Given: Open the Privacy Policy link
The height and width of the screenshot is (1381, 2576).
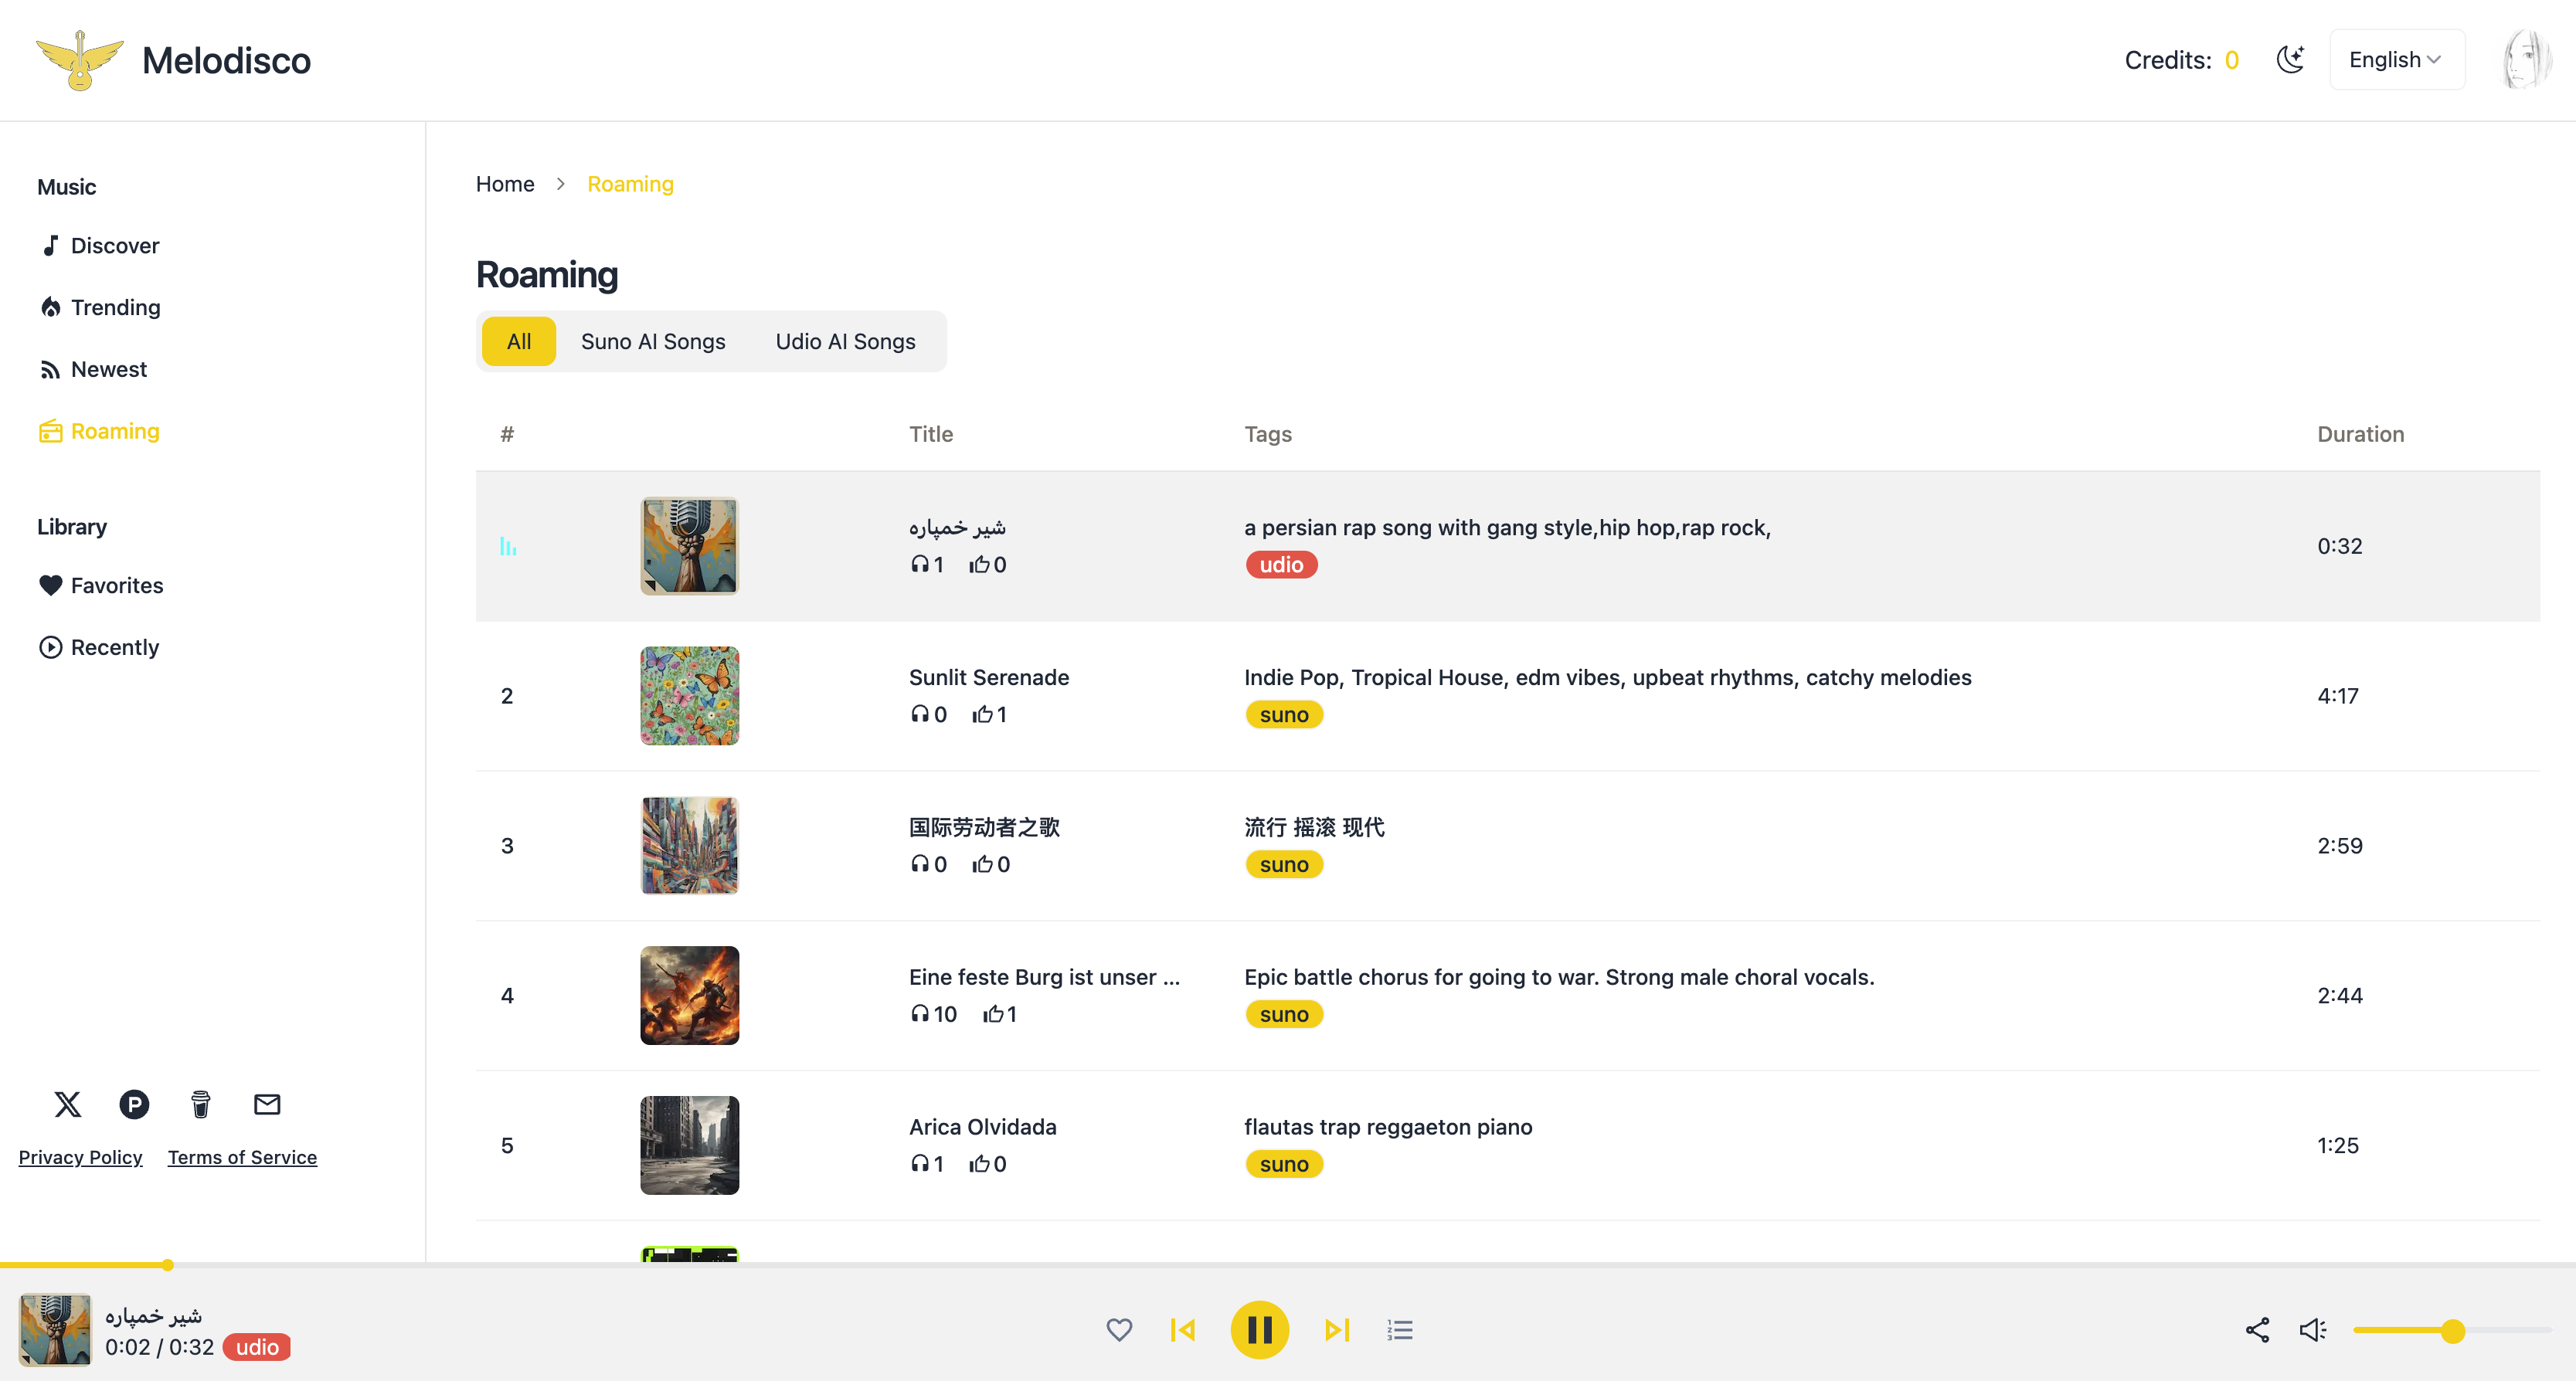Looking at the screenshot, I should click(80, 1157).
